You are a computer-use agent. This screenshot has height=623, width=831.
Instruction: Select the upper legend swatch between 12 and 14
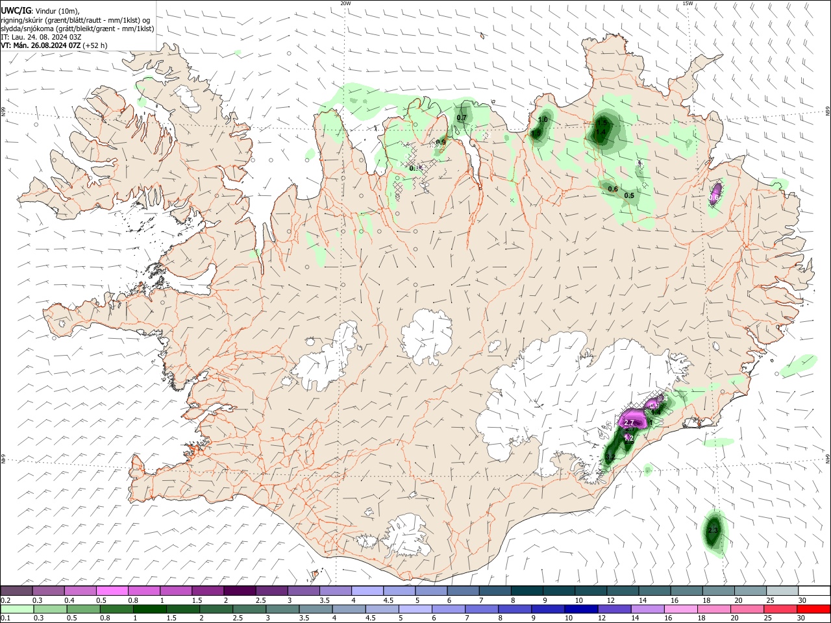click(623, 591)
